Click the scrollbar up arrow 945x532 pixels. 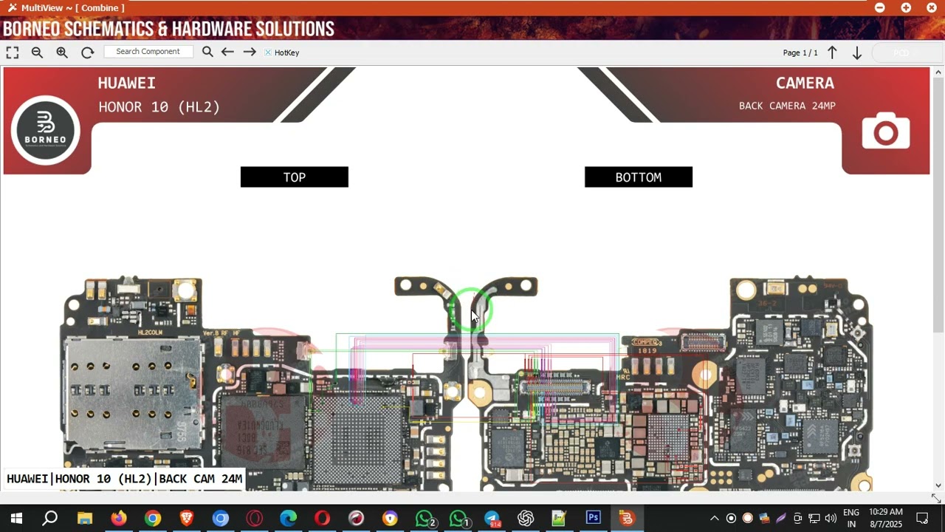[x=938, y=72]
